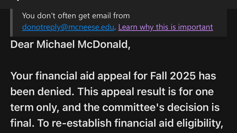Select the "Dear Michael McDonald," greeting line
Image resolution: width=237 pixels, height=133 pixels.
70,44
